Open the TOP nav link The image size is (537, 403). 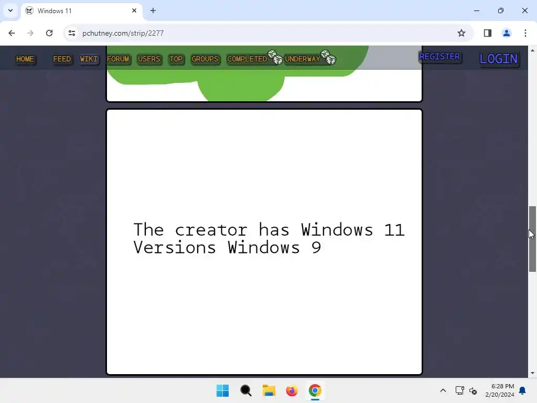pyautogui.click(x=176, y=59)
